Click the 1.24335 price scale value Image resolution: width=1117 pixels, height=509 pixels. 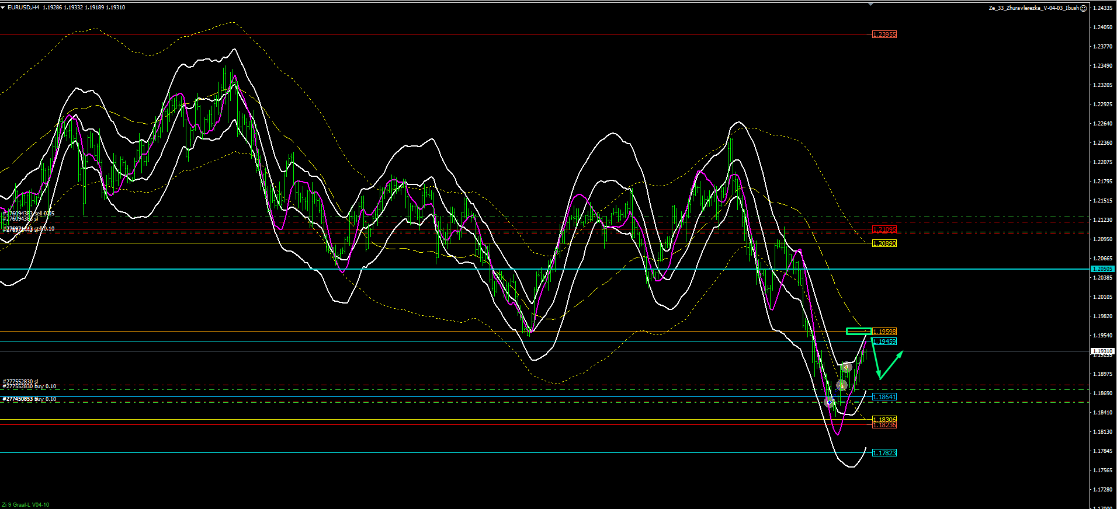click(1103, 8)
